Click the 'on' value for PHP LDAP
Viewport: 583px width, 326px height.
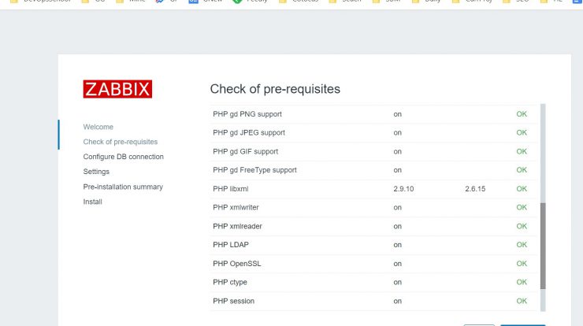[398, 246]
